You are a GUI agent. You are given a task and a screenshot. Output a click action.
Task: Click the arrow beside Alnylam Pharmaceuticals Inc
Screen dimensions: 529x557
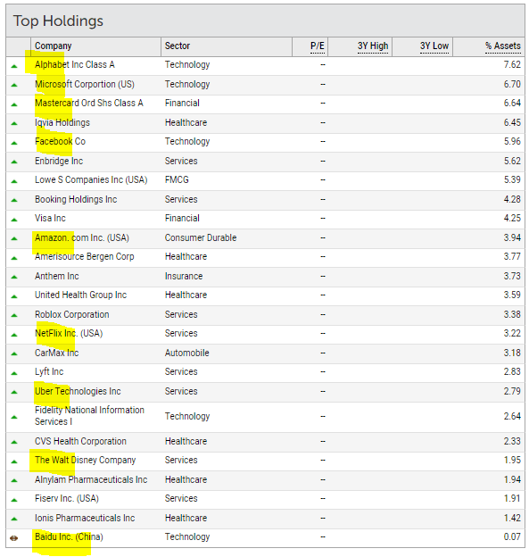(x=14, y=480)
